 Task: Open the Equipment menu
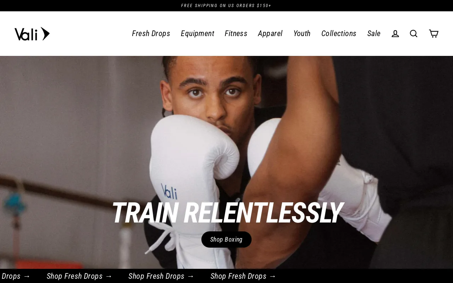tap(197, 34)
